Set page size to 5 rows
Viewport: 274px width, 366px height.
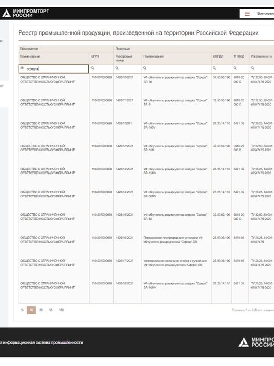click(x=22, y=310)
